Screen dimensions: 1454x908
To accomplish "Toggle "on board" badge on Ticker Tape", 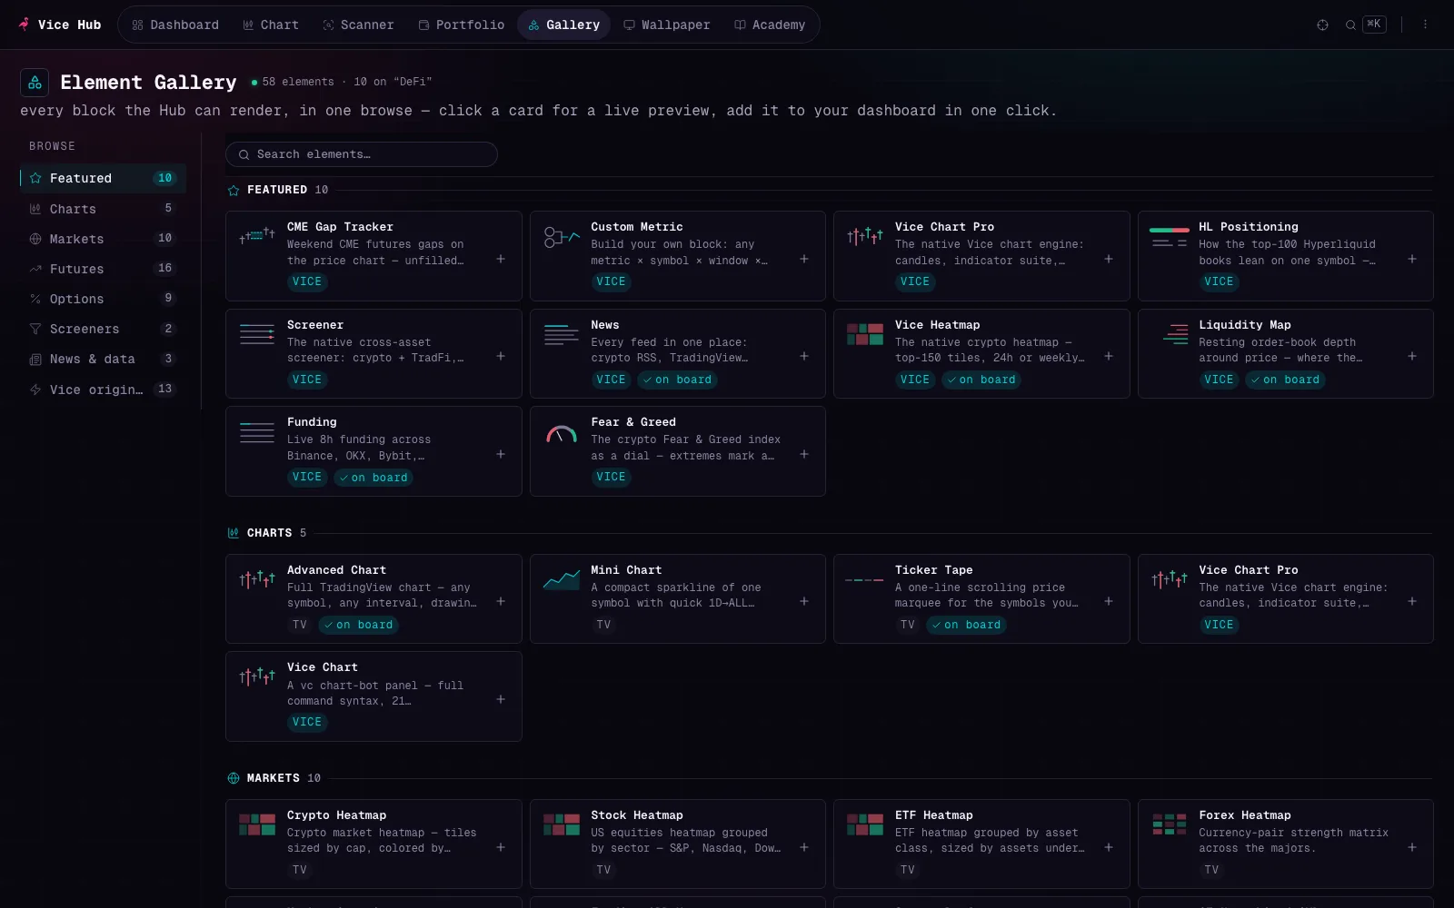I will coord(966,625).
